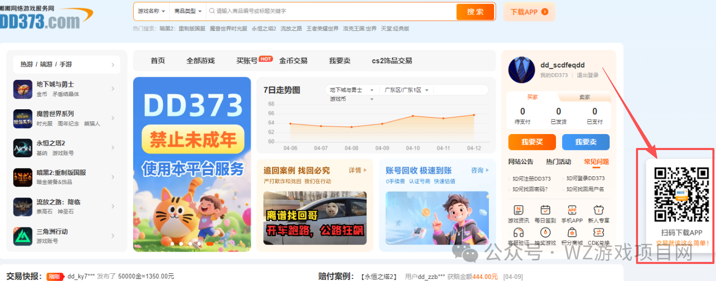The image size is (716, 281).
Task: Click the 暗黑2:重制版国服 game icon
Action: click(x=23, y=177)
